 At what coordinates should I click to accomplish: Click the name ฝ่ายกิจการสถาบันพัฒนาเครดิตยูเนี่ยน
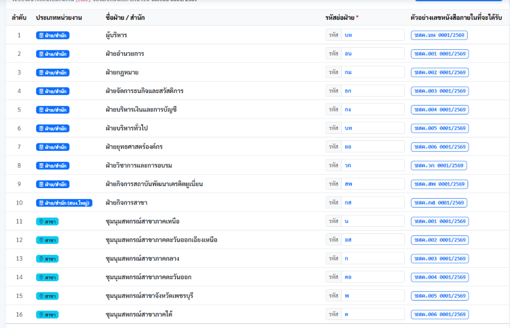(x=154, y=184)
